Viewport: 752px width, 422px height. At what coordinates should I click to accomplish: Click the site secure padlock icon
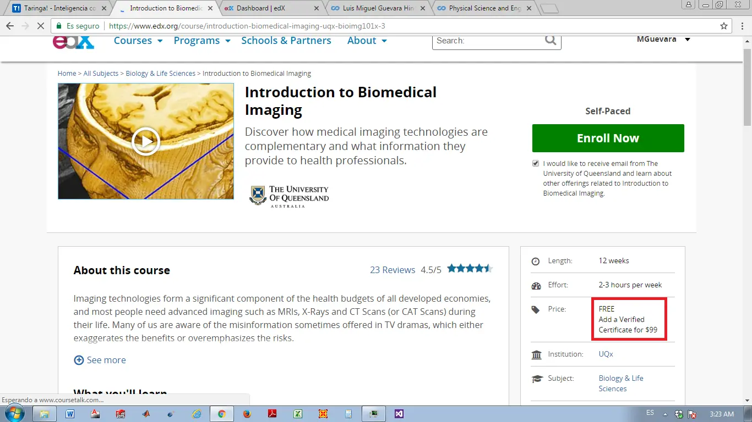59,26
